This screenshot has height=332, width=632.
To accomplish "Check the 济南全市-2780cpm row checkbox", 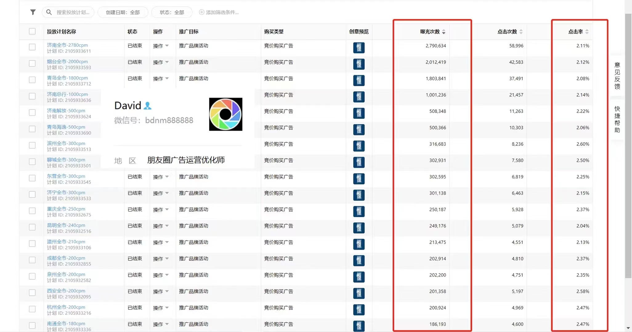I will click(x=32, y=47).
